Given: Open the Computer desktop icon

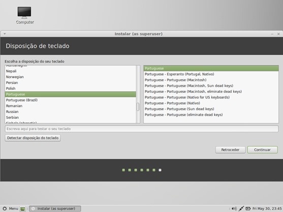Looking at the screenshot, I should pyautogui.click(x=24, y=15).
